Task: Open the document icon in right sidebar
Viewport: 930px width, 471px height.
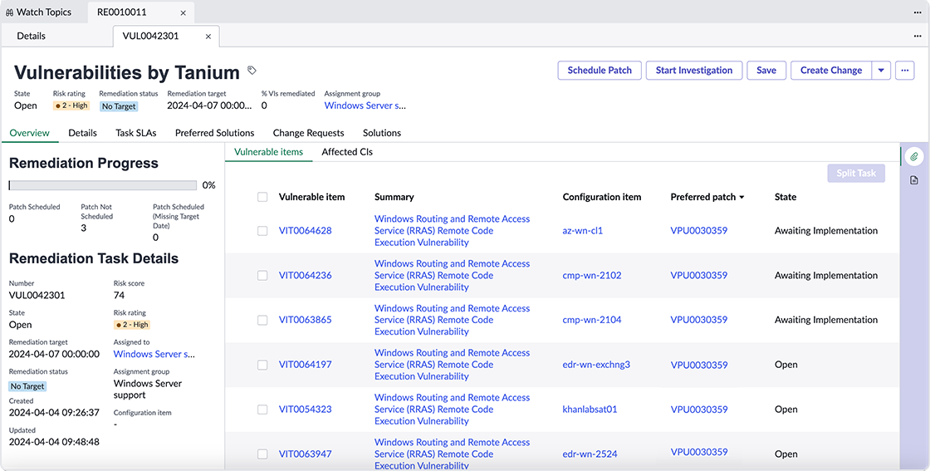Action: tap(914, 180)
